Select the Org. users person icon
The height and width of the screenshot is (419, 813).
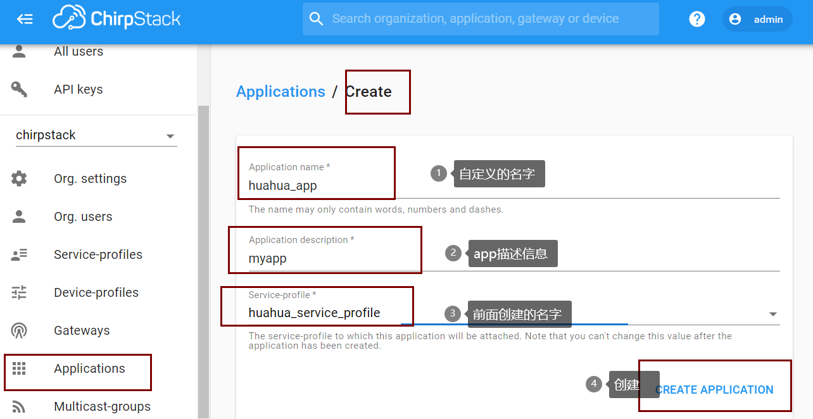19,216
